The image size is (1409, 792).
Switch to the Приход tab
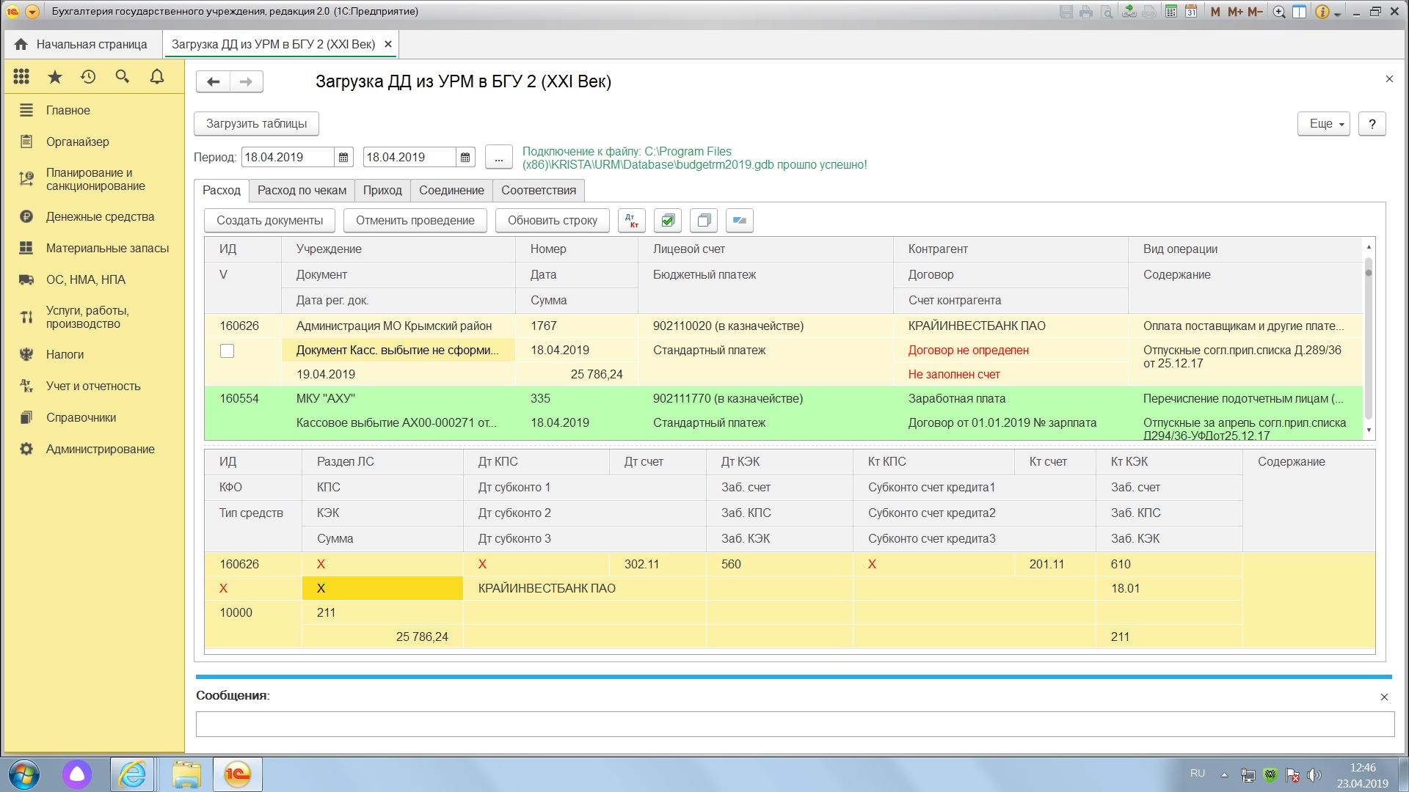tap(382, 190)
